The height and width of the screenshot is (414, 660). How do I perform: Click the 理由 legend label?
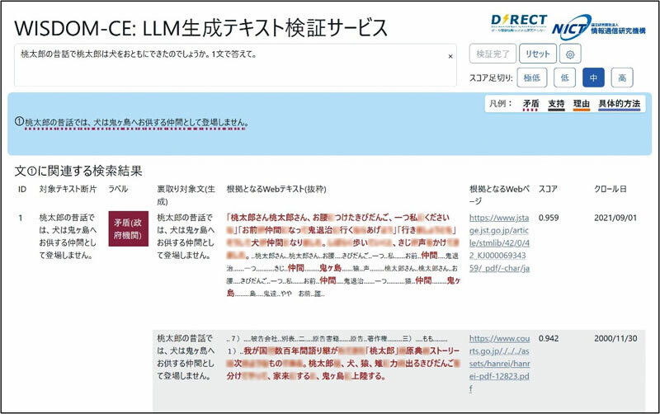(581, 104)
